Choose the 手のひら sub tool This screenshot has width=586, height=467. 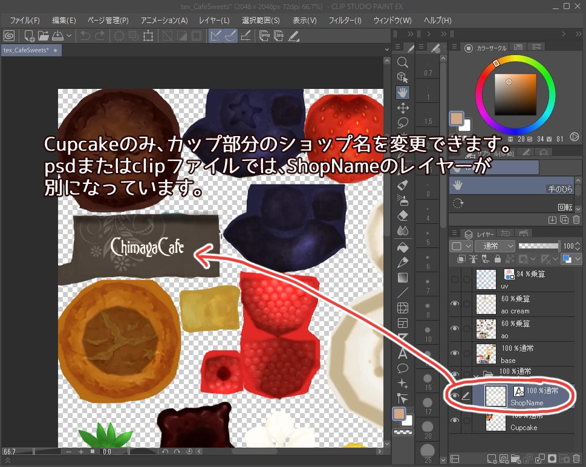511,186
